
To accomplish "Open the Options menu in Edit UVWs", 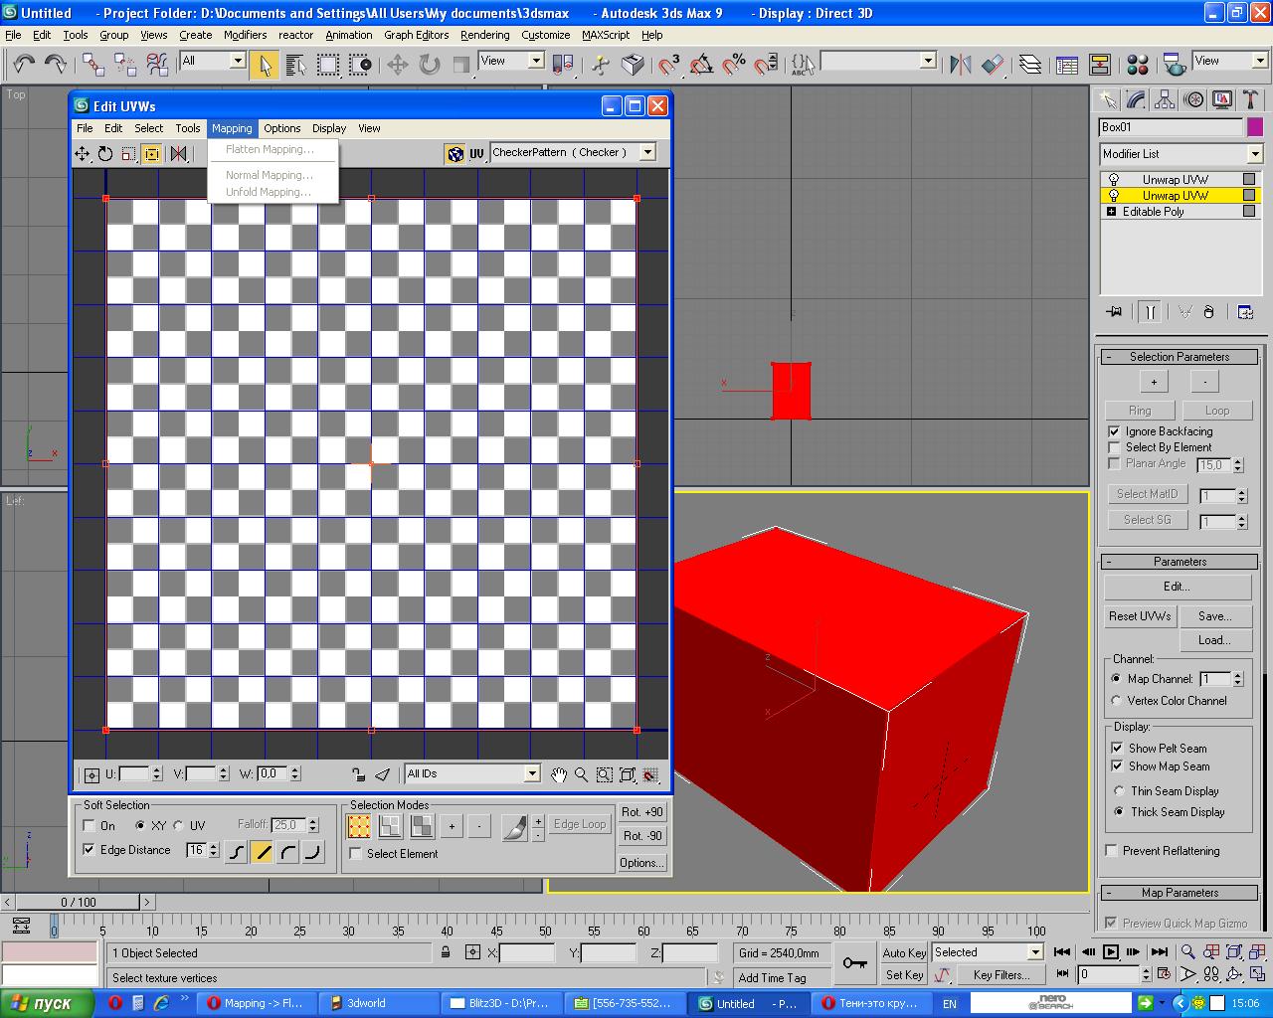I will click(x=281, y=128).
